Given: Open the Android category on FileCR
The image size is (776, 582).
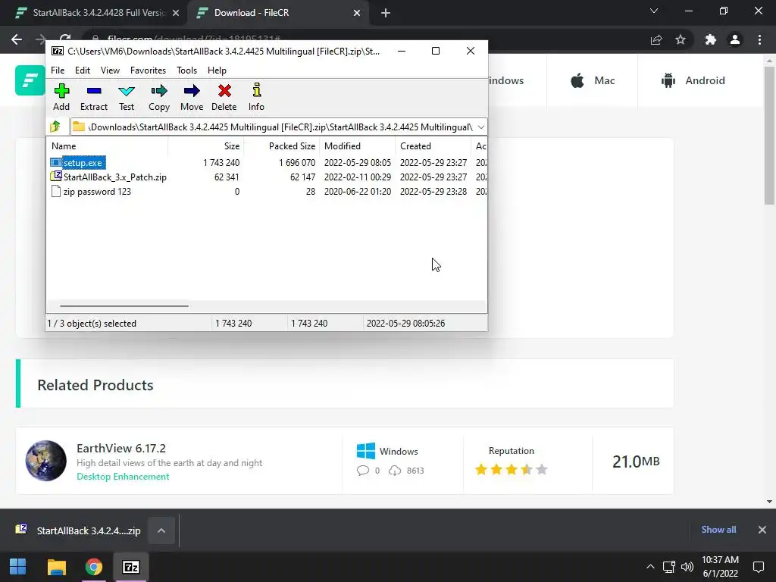Looking at the screenshot, I should click(693, 80).
